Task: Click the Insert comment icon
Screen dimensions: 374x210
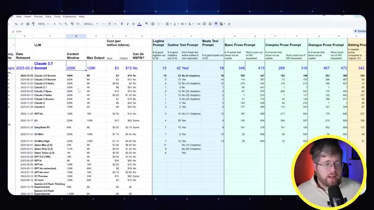Action: point(205,24)
